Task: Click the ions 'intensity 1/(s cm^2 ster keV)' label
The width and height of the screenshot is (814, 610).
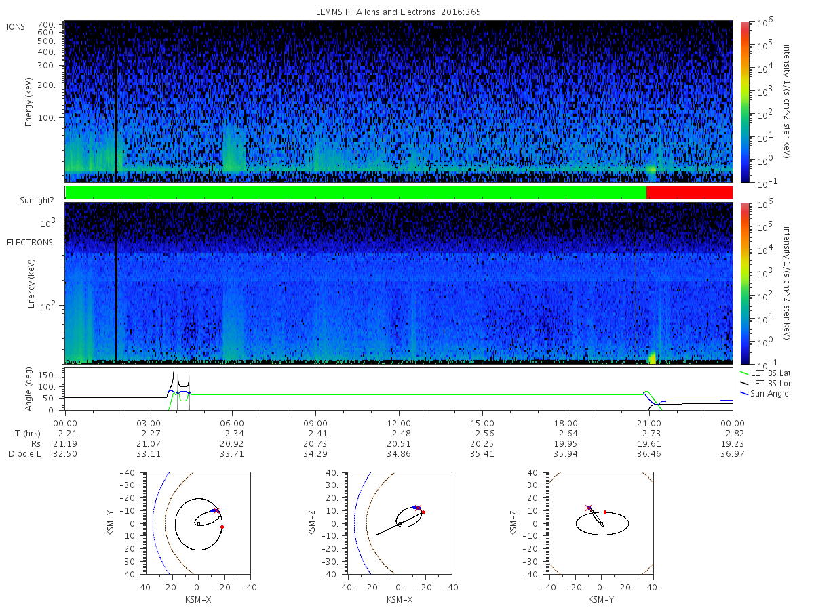Action: [x=787, y=102]
